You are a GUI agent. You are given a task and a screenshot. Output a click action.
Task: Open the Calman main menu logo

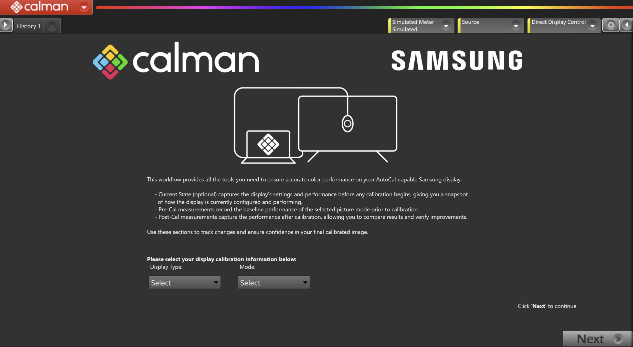[x=40, y=7]
